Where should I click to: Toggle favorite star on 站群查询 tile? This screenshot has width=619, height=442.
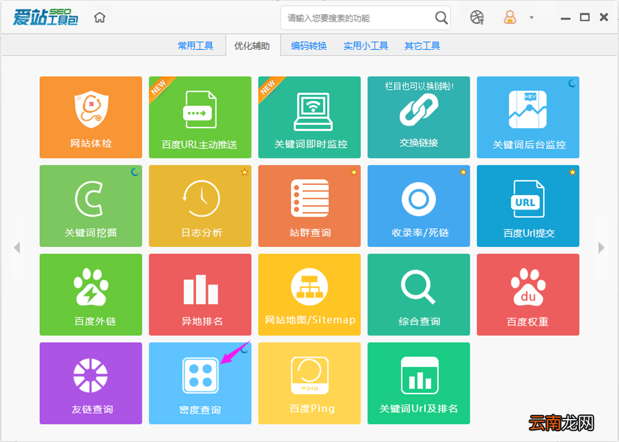[353, 172]
